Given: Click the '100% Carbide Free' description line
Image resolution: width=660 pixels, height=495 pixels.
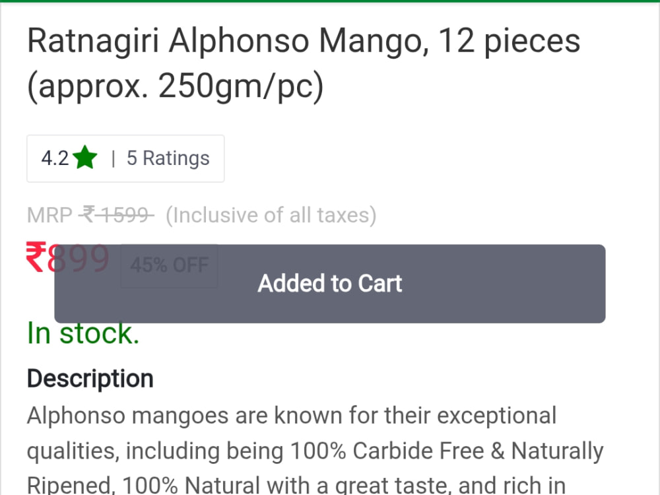Looking at the screenshot, I should [x=315, y=451].
